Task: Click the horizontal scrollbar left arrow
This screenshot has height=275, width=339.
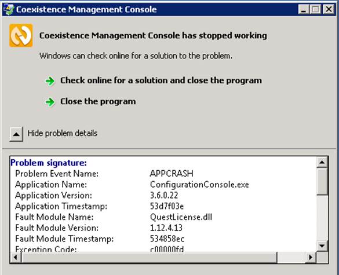Action: click(16, 257)
